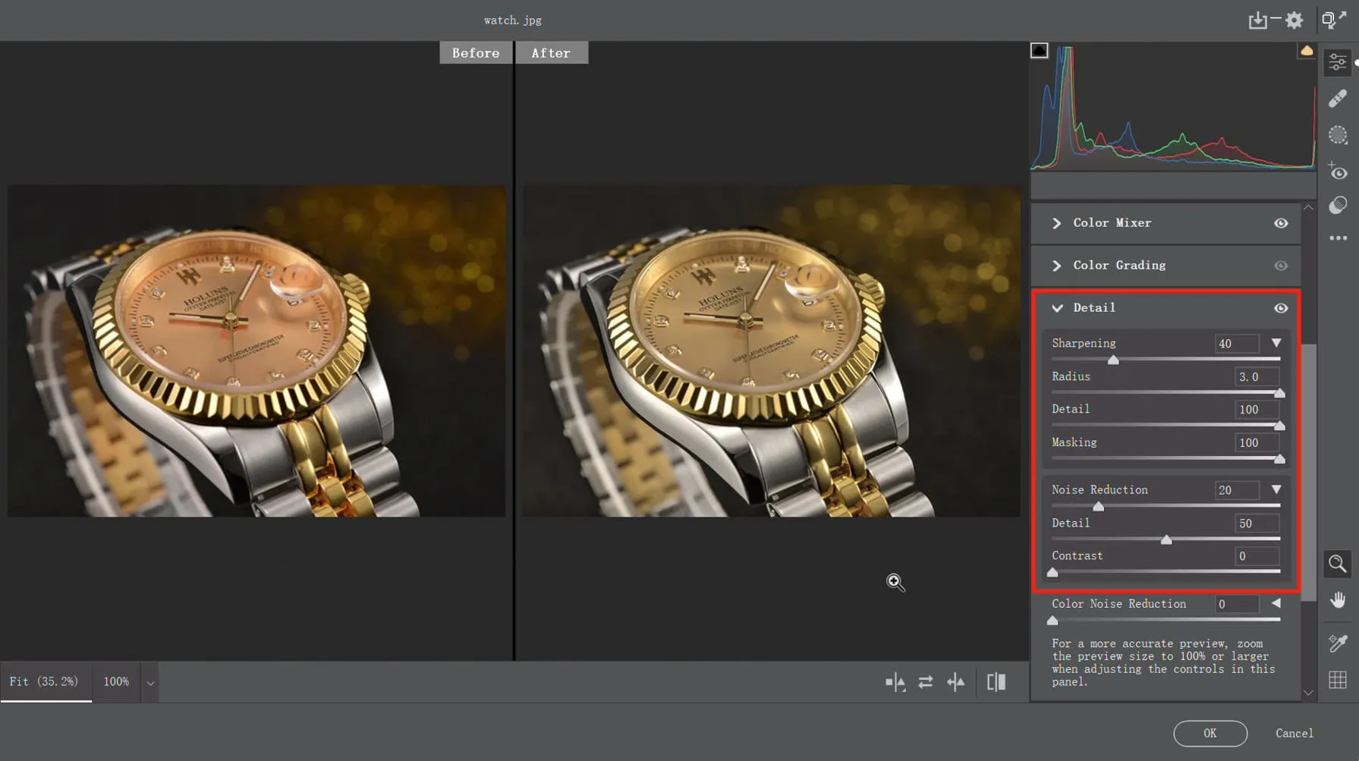Open the Edit sliders panel icon
Screen dimensions: 1359x761
[x=1338, y=62]
